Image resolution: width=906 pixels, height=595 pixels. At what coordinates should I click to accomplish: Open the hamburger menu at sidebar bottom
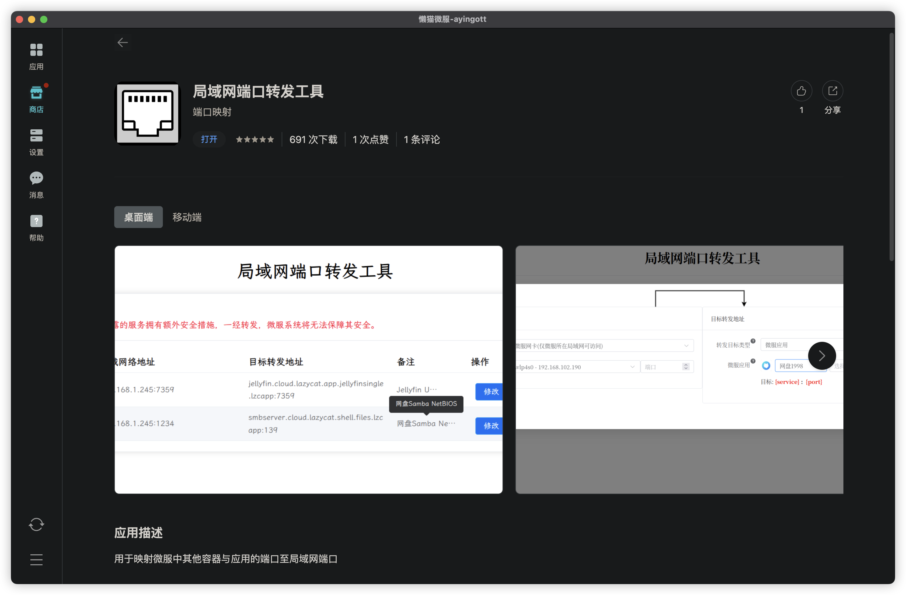[x=36, y=559]
